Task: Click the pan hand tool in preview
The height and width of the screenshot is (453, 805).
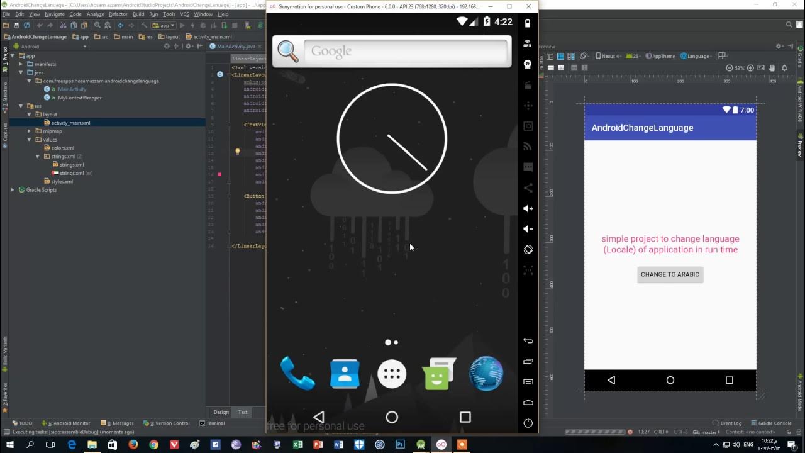Action: 772,68
